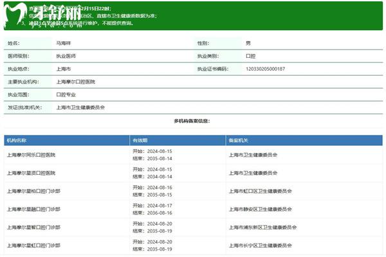Click the 主要执业机构 field label
The height and width of the screenshot is (257, 386).
click(23, 82)
